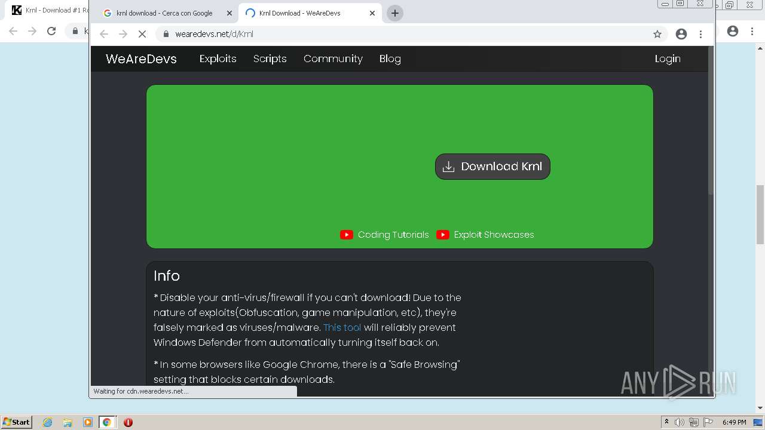
Task: Stop loading the page
Action: point(142,34)
